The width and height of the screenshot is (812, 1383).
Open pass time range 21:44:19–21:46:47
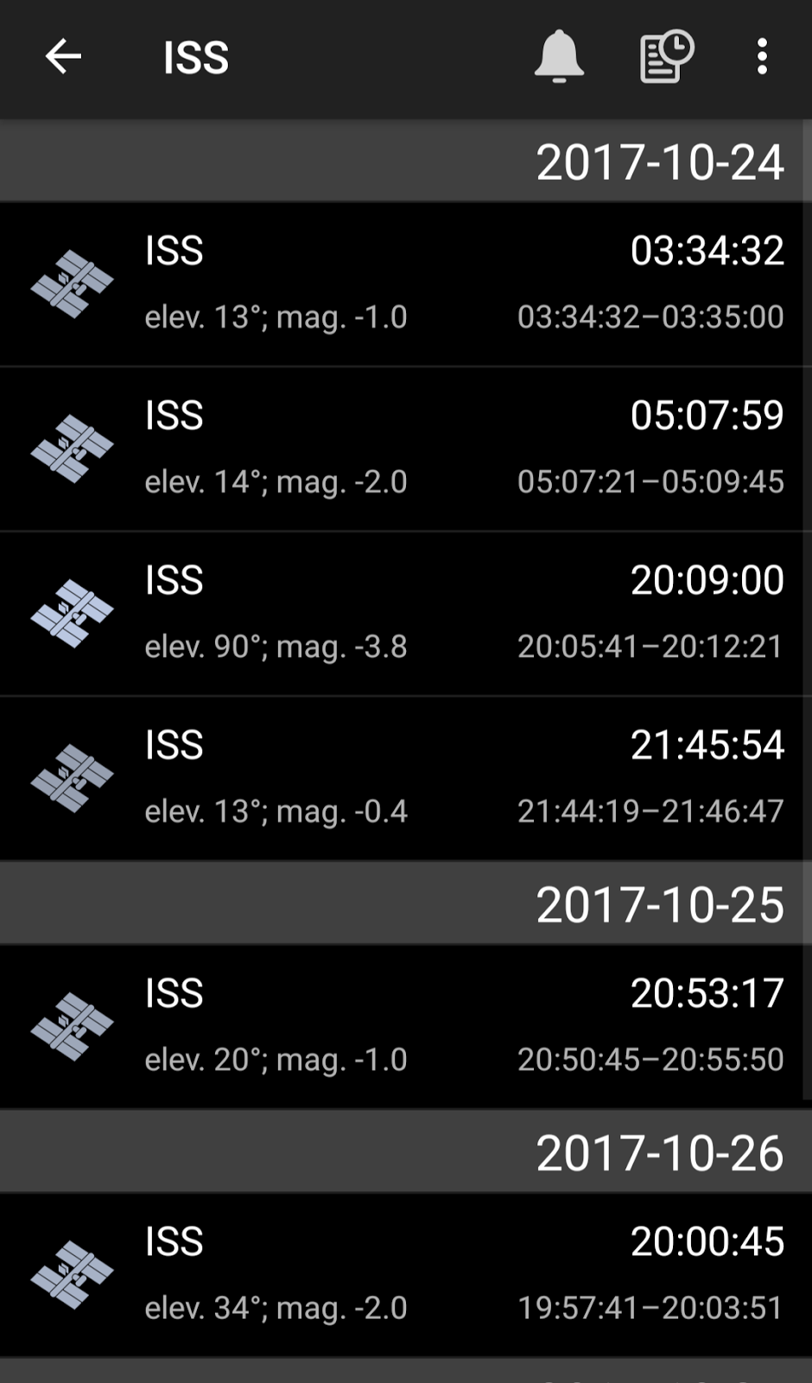tap(650, 811)
